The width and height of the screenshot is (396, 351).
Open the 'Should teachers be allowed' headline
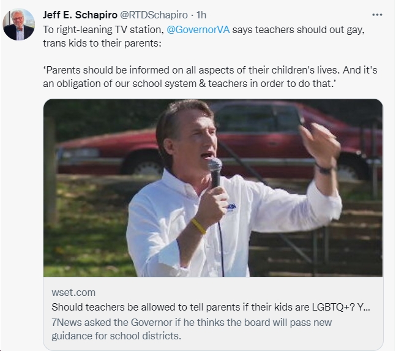tap(211, 307)
